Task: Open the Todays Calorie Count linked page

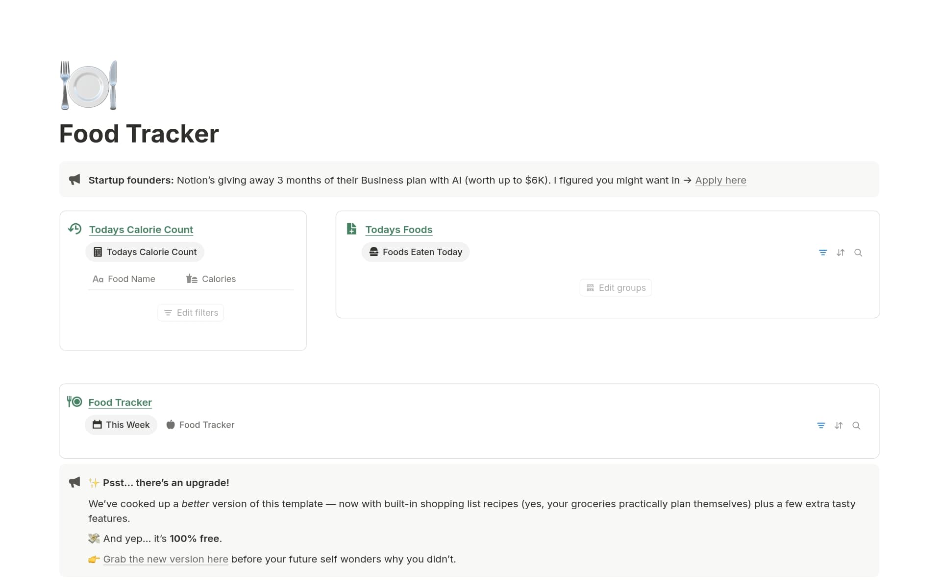Action: (x=141, y=229)
